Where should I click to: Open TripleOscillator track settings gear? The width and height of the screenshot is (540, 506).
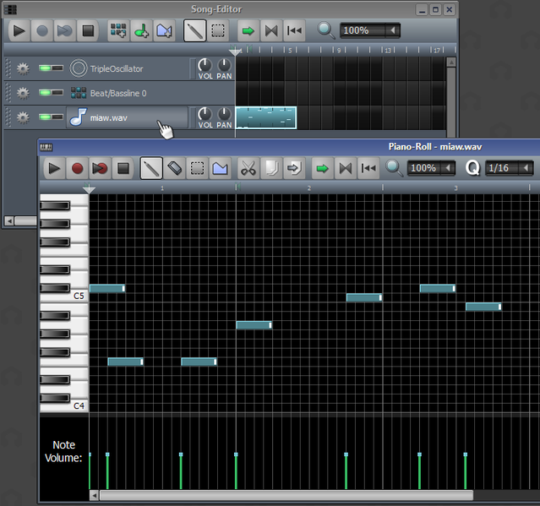[23, 68]
